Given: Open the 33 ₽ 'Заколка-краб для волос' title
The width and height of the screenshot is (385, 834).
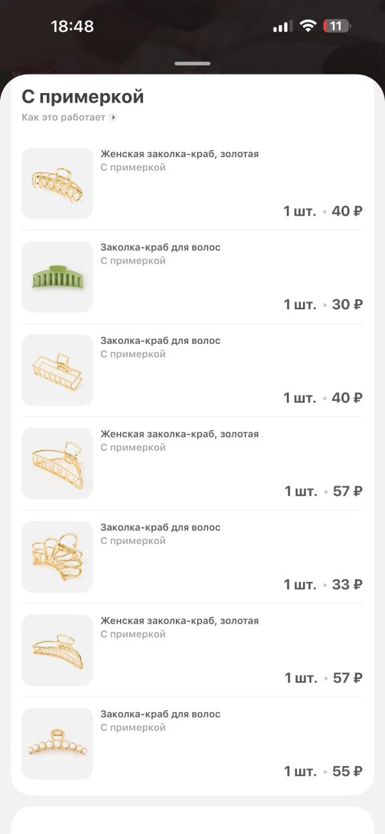Looking at the screenshot, I should click(x=160, y=527).
